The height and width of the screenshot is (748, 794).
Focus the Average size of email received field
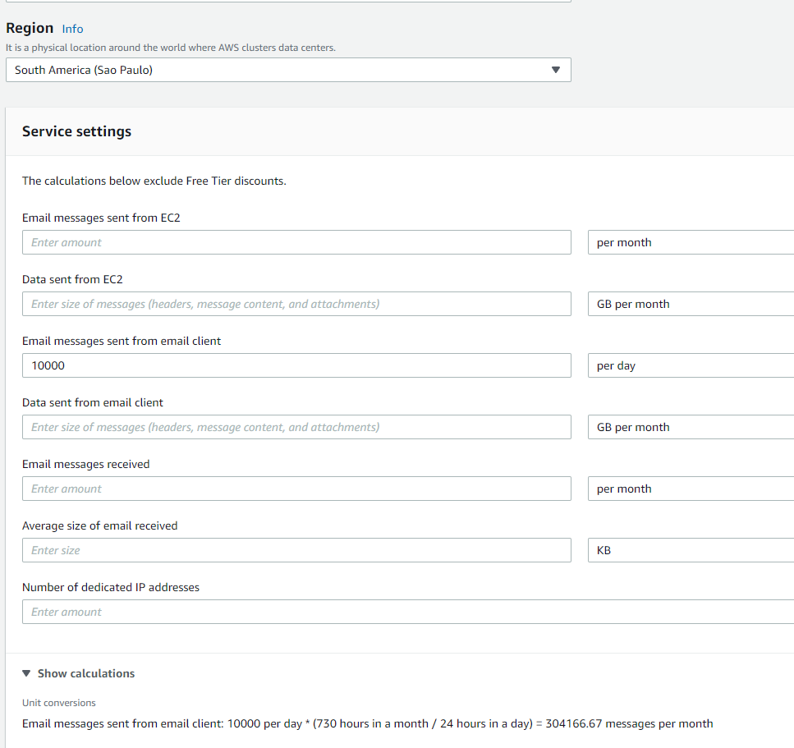click(x=296, y=550)
